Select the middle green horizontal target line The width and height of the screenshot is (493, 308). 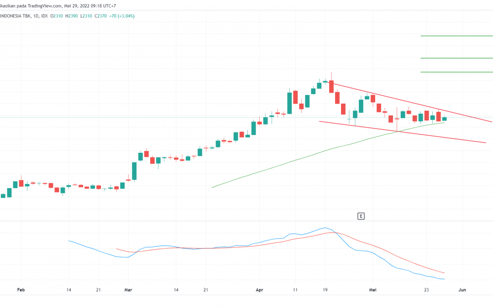click(456, 58)
